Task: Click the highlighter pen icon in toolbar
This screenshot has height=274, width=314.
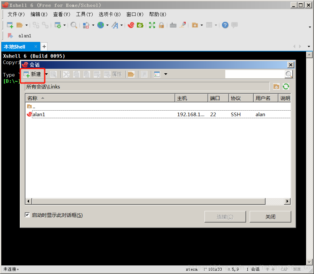Action: (183, 25)
